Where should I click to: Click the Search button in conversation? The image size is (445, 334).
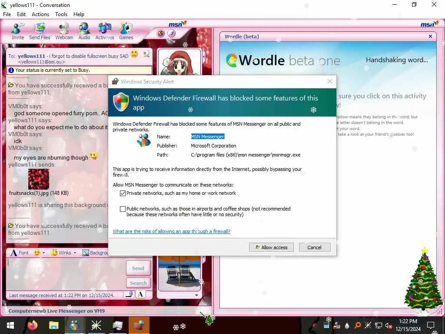click(138, 283)
